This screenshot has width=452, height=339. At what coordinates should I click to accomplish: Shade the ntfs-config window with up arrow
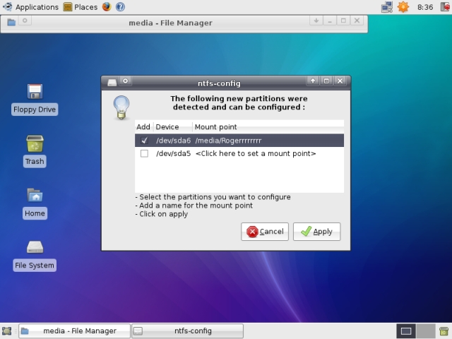click(313, 81)
